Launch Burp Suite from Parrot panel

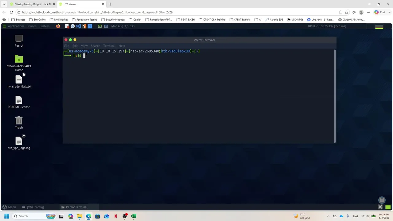pos(84,26)
